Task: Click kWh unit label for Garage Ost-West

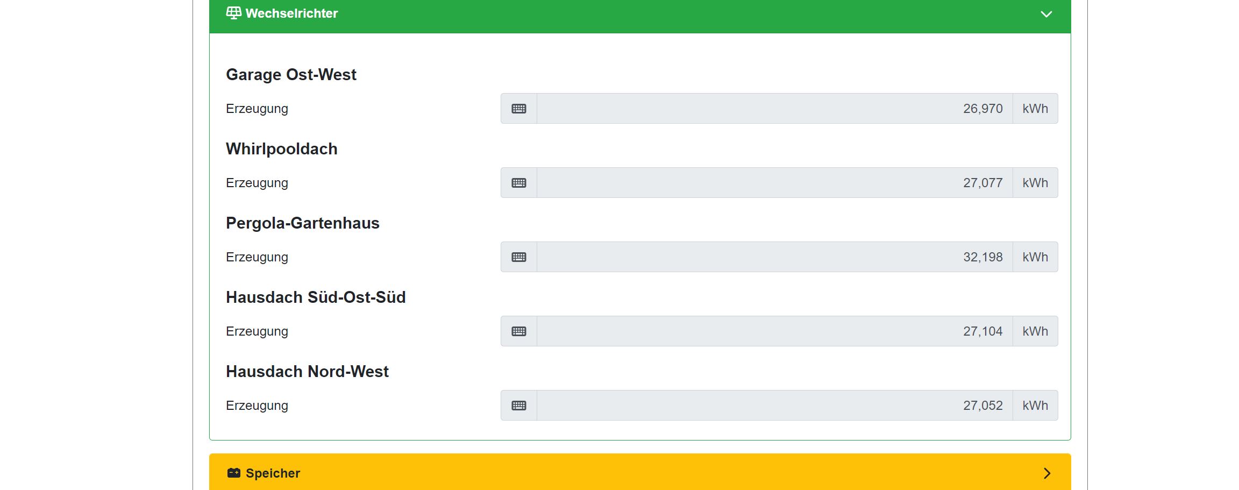Action: [x=1035, y=109]
